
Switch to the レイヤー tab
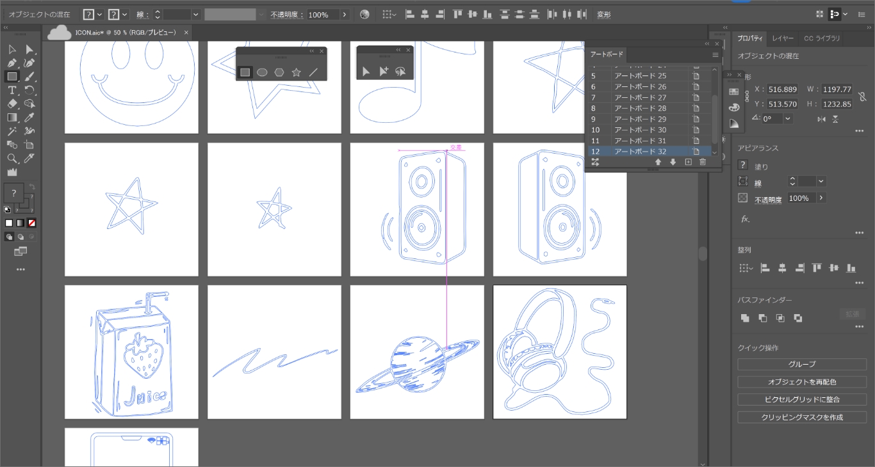pyautogui.click(x=782, y=38)
